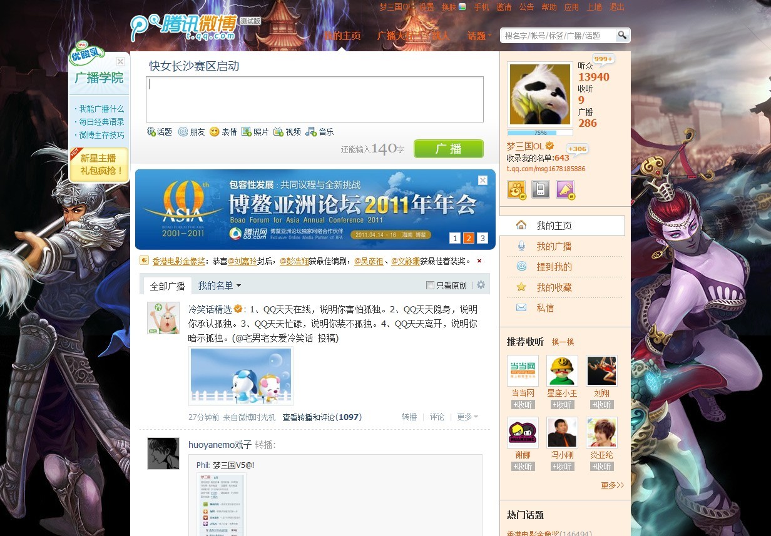
Task: Show banner slide 3
Action: 482,238
